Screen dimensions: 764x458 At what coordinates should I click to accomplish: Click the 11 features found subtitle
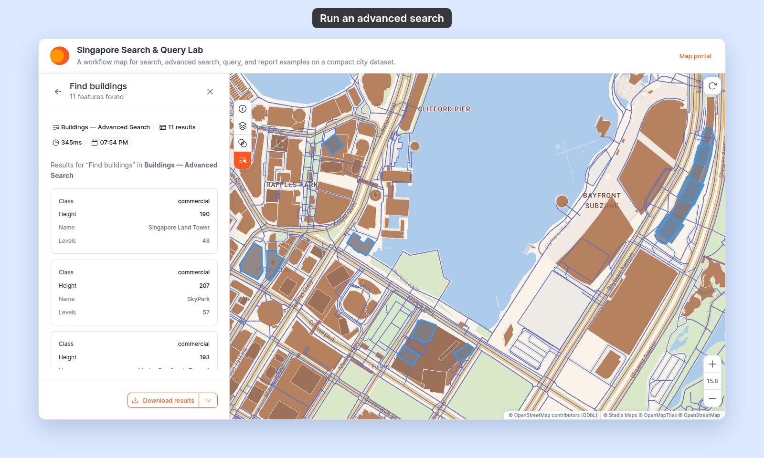click(x=96, y=97)
